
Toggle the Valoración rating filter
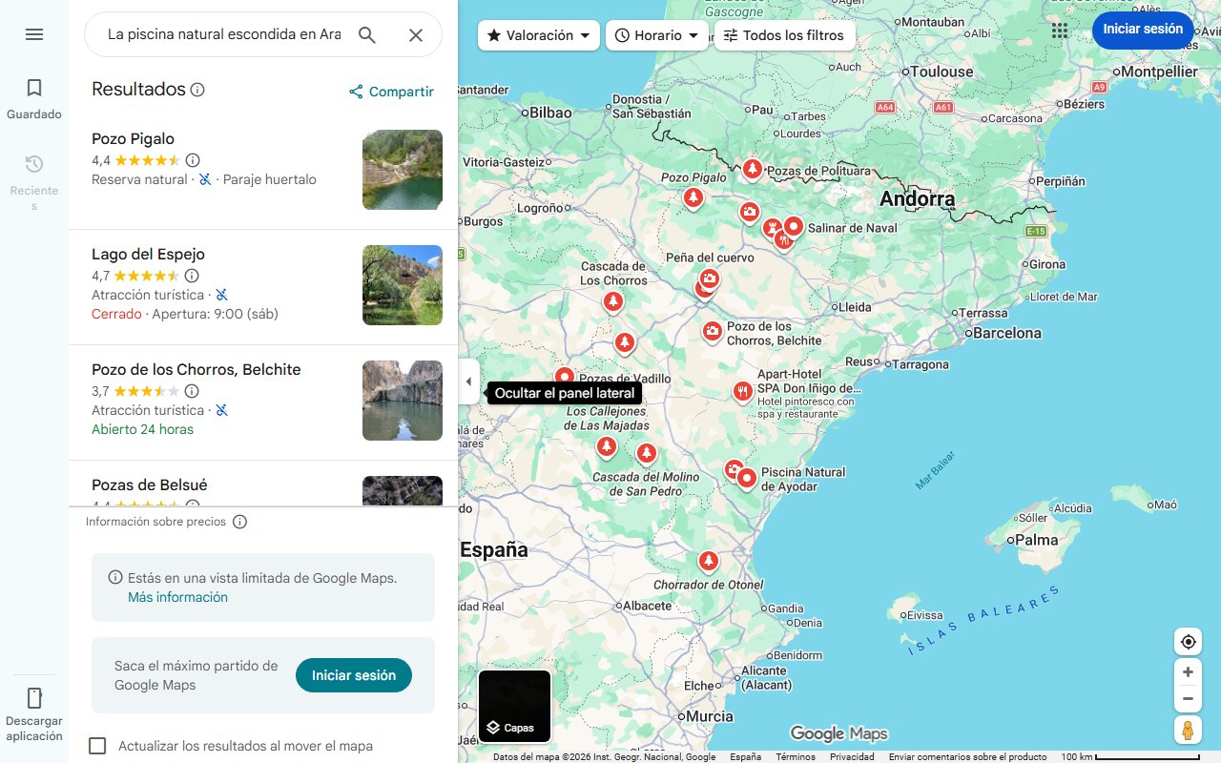coord(538,34)
